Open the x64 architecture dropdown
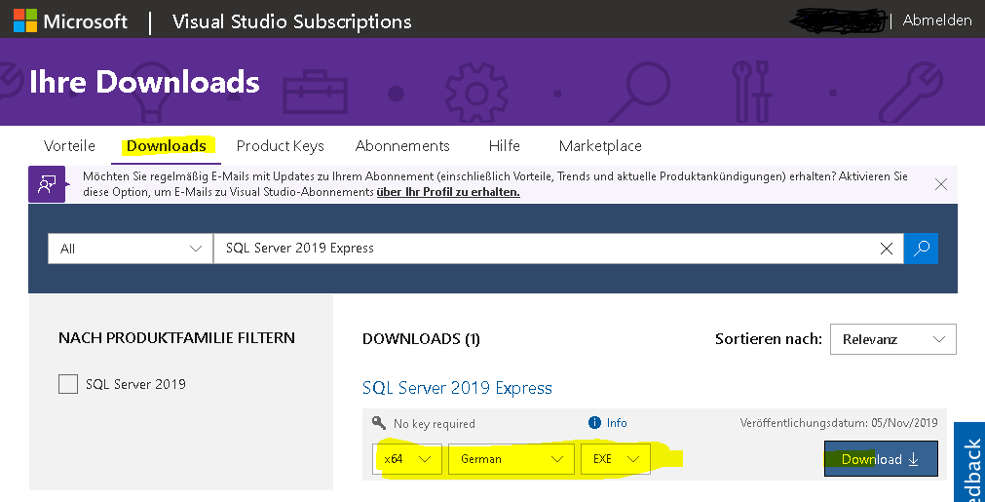 point(407,459)
